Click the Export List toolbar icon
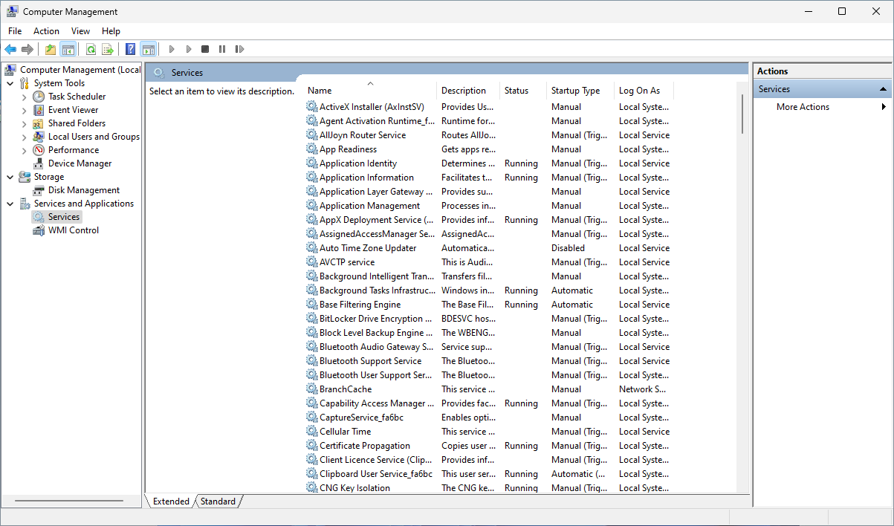This screenshot has height=526, width=894. 108,49
